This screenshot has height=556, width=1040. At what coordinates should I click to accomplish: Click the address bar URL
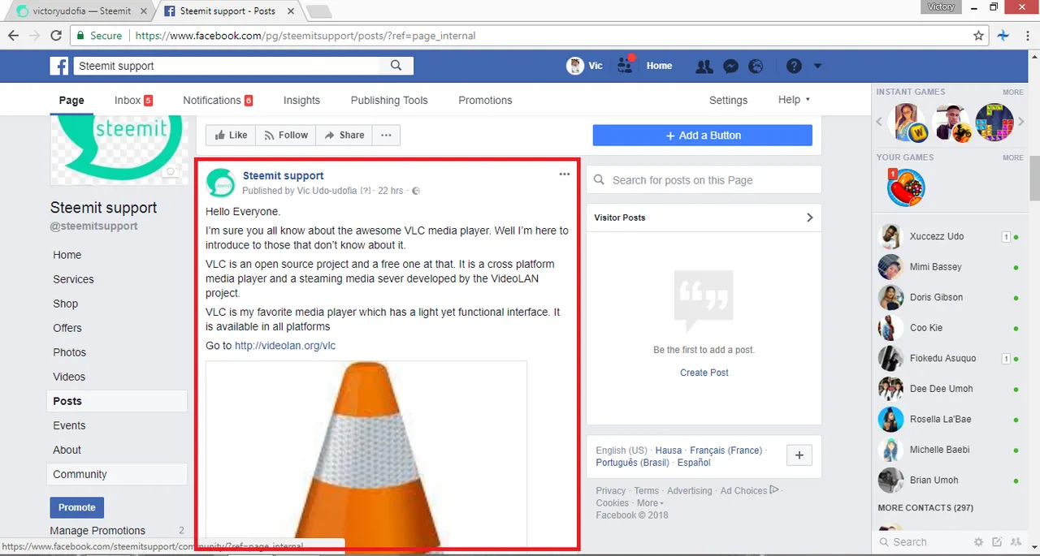(x=305, y=36)
